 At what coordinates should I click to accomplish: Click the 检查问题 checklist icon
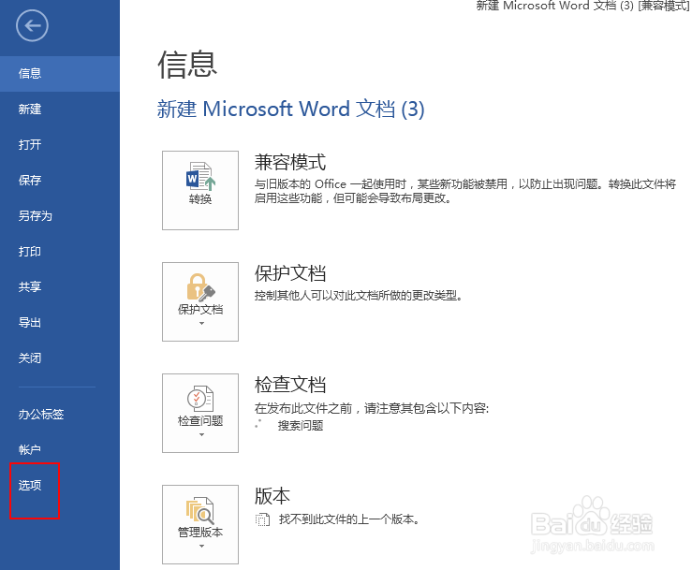point(200,399)
